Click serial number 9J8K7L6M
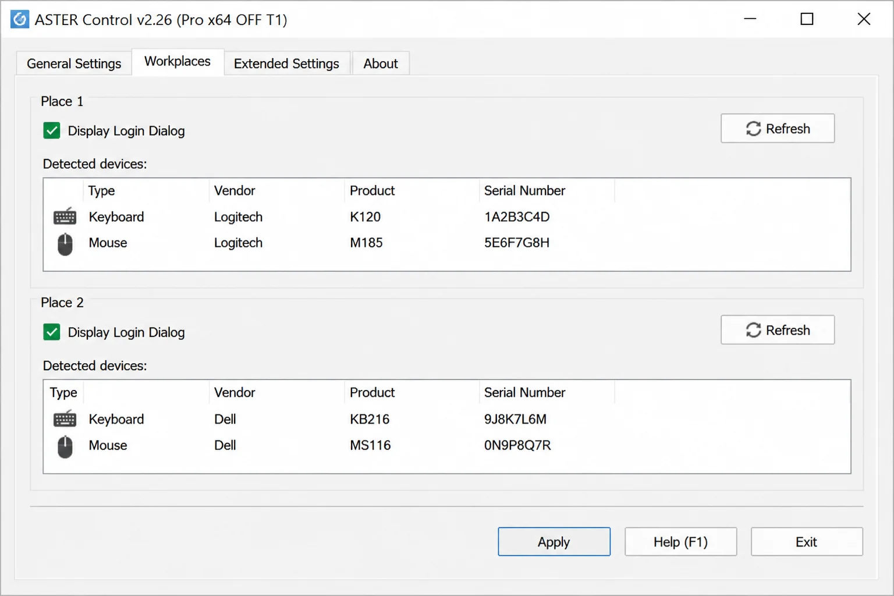The image size is (894, 596). point(515,419)
